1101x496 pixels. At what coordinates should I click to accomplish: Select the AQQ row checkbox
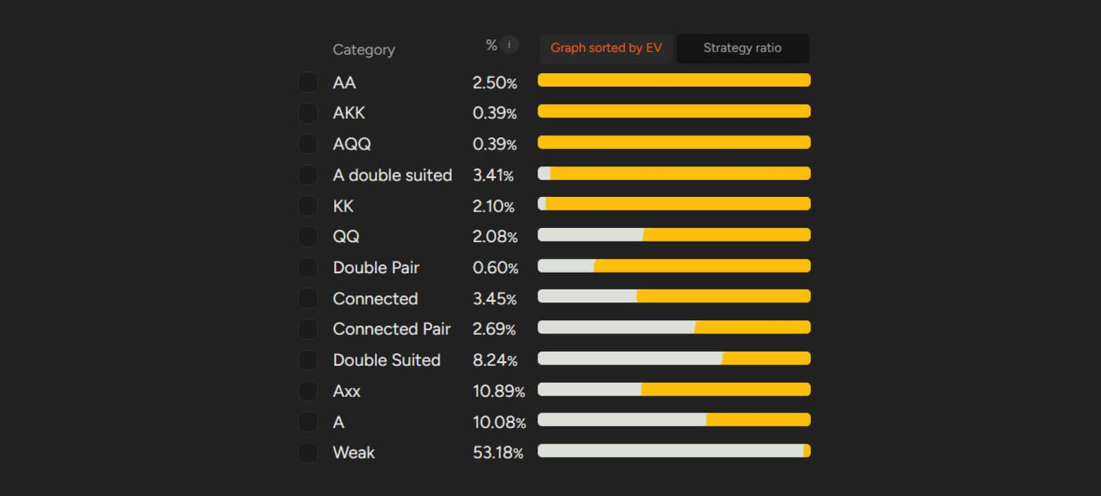pos(308,144)
